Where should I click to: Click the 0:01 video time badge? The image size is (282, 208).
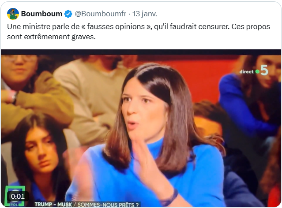(x=18, y=197)
